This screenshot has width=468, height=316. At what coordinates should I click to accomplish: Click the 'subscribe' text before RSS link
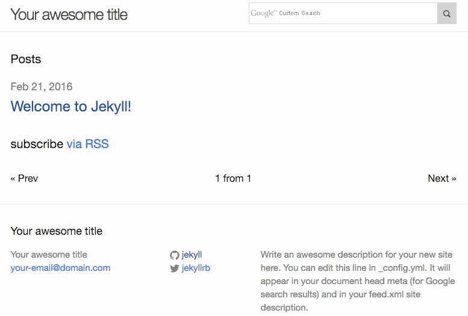(x=37, y=144)
